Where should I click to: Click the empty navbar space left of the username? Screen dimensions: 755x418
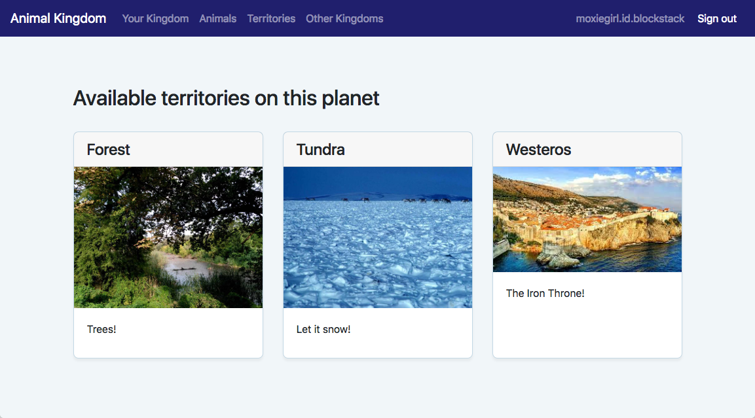point(478,18)
